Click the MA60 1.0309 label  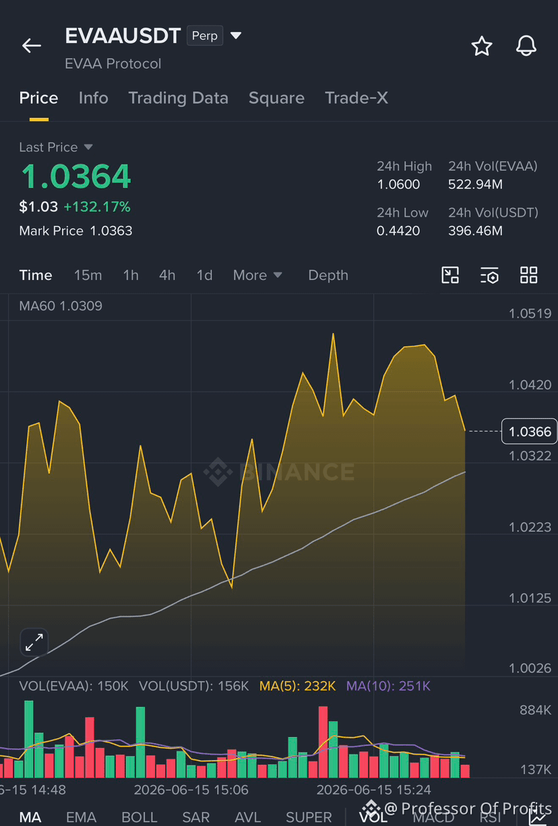61,306
